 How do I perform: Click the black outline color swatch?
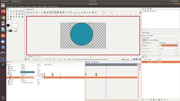click(x=8, y=25)
